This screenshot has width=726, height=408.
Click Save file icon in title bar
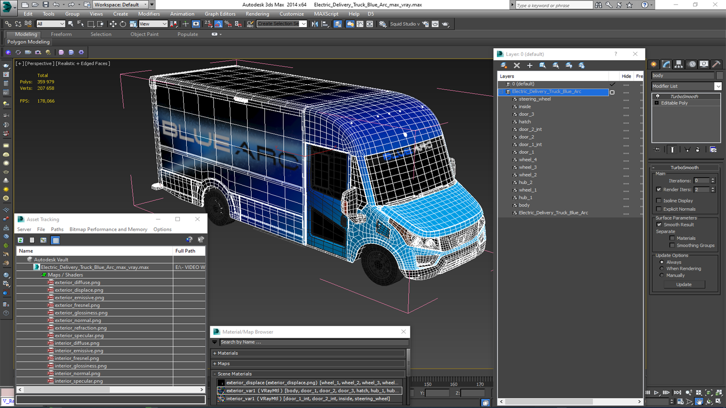coord(45,5)
